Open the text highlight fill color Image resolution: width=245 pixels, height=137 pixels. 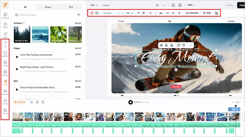click(x=144, y=13)
